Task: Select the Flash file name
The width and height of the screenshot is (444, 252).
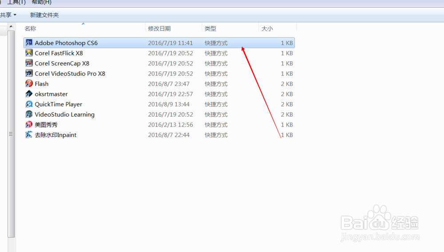Action: [x=41, y=84]
